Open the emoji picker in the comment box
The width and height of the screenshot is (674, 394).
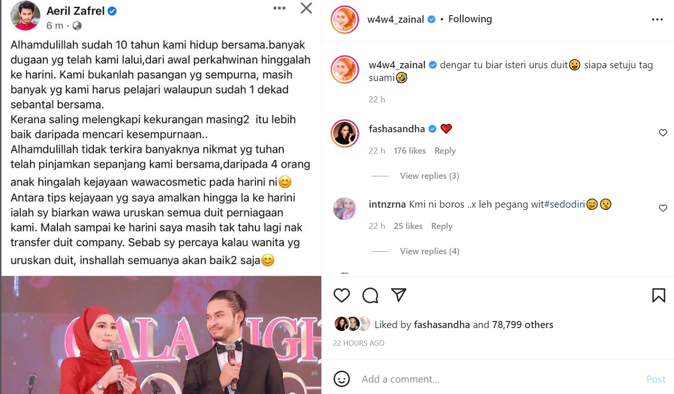point(342,379)
